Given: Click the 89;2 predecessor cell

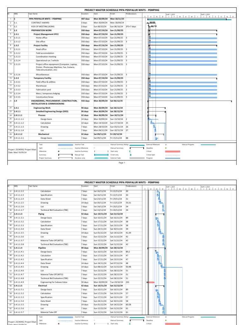Looking at the screenshot, I should click(128, 252).
